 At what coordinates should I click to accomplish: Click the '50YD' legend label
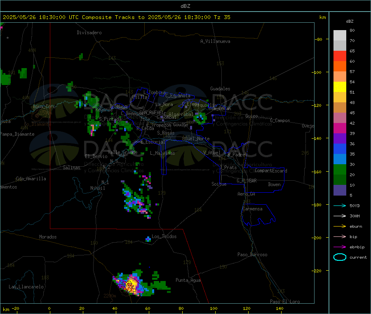point(355,205)
